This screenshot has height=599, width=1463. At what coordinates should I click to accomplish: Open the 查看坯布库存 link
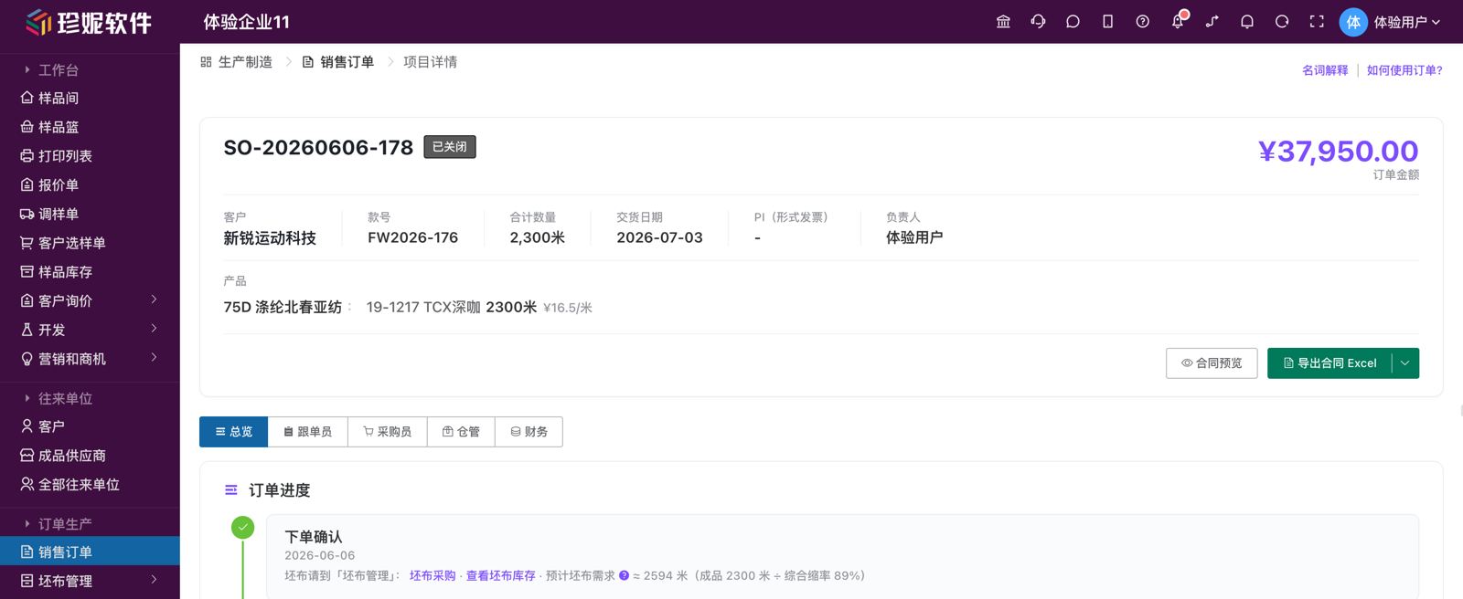pyautogui.click(x=501, y=576)
